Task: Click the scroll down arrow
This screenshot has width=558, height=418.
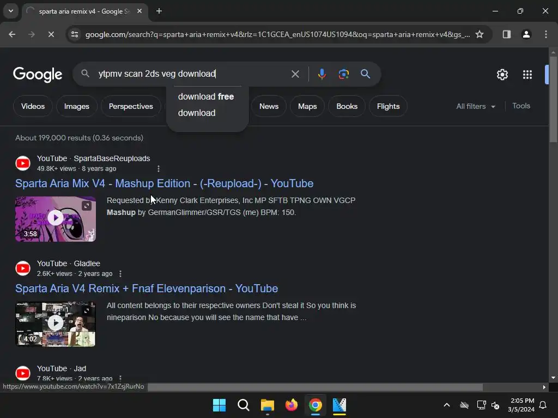Action: click(553, 378)
